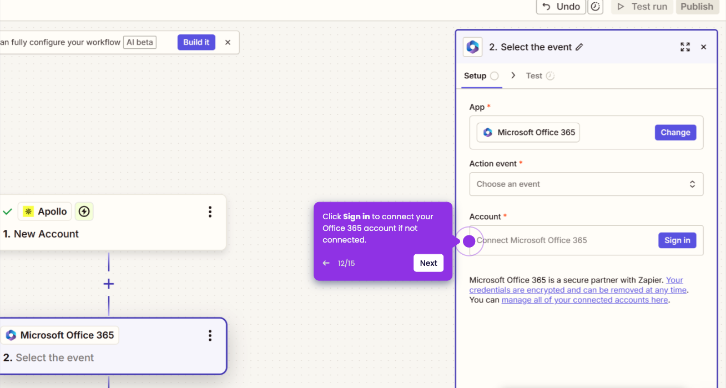Sign in to Microsoft Office 365
This screenshot has width=726, height=388.
(677, 240)
